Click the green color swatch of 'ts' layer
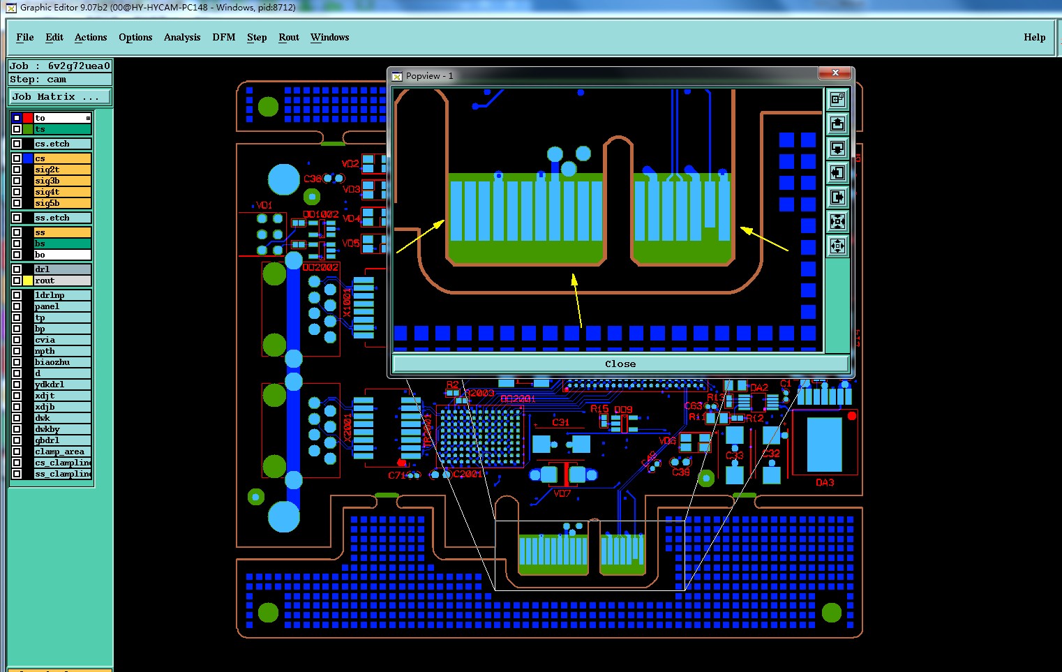Screen dimensions: 1062x672 tap(28, 129)
